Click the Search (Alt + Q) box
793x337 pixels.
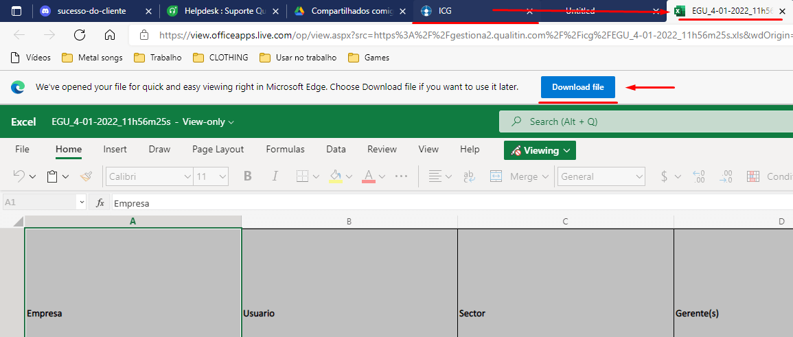click(646, 121)
